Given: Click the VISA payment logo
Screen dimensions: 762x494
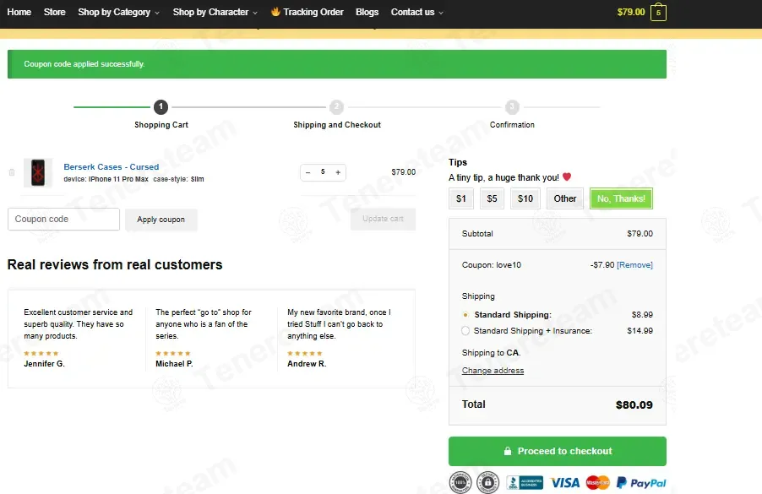Looking at the screenshot, I should (564, 482).
